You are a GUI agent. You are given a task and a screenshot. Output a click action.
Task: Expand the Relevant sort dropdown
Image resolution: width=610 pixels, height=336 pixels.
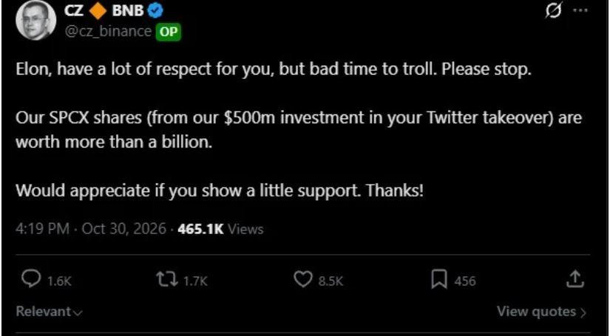point(49,312)
